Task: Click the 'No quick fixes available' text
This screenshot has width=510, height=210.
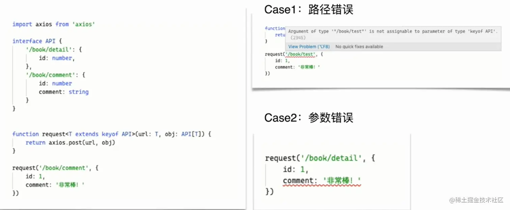Action: pos(359,47)
